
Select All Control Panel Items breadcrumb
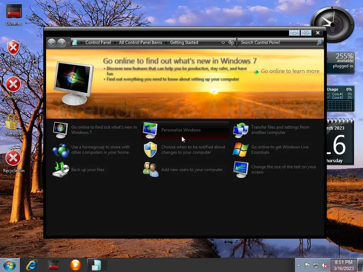(x=140, y=42)
